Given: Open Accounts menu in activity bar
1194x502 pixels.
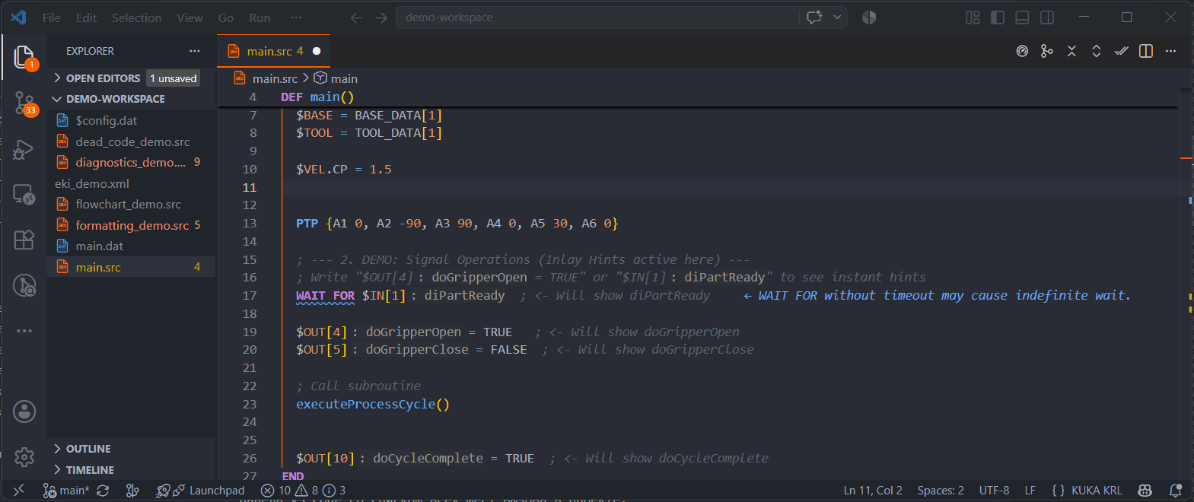Looking at the screenshot, I should click(24, 411).
